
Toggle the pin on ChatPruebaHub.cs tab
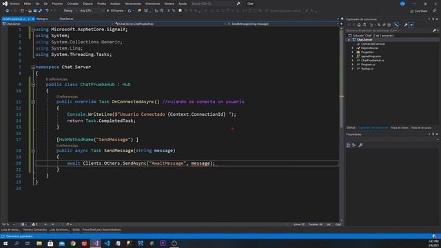coord(29,19)
